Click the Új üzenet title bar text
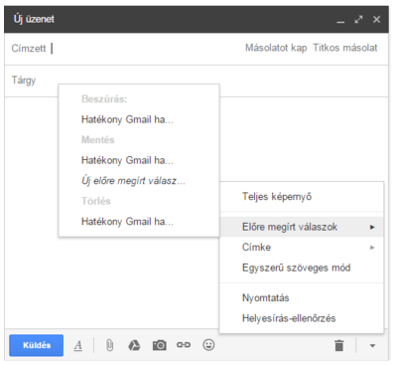Image resolution: width=396 pixels, height=366 pixels. pos(34,19)
